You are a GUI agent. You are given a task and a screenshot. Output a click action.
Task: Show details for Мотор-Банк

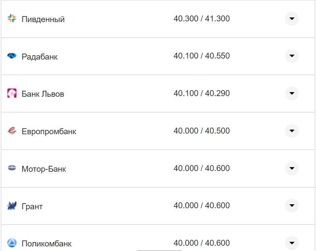(x=292, y=168)
